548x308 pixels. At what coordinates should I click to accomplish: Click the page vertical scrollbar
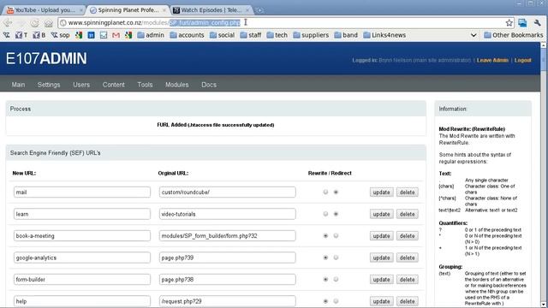click(544, 175)
